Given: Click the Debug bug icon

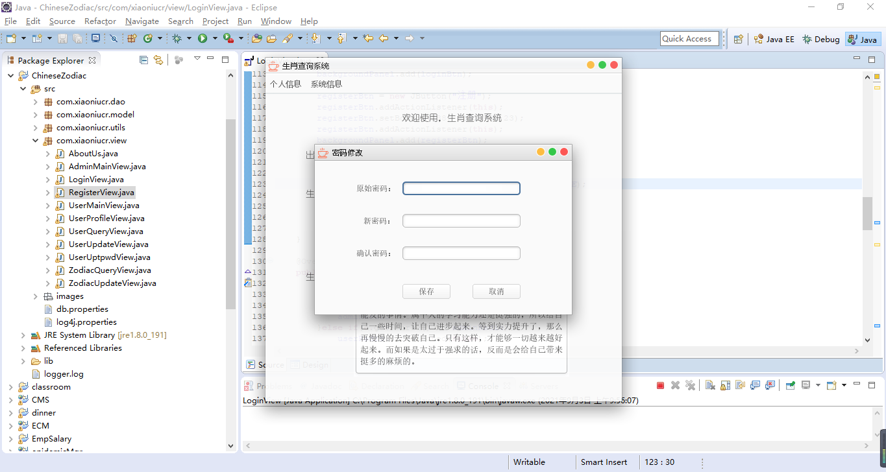Looking at the screenshot, I should click(177, 39).
